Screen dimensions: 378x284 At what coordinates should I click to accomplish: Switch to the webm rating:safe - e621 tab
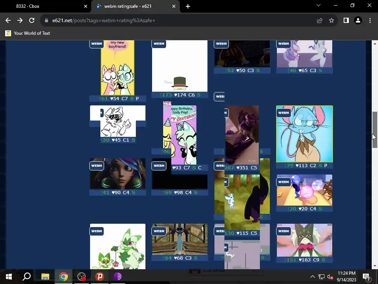pos(135,6)
